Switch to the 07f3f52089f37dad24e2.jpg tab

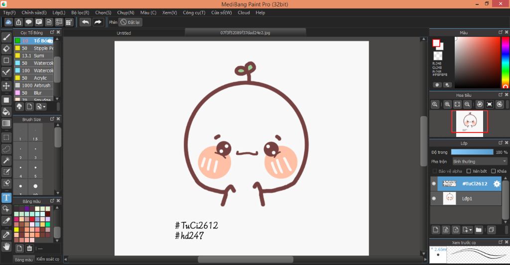[245, 33]
